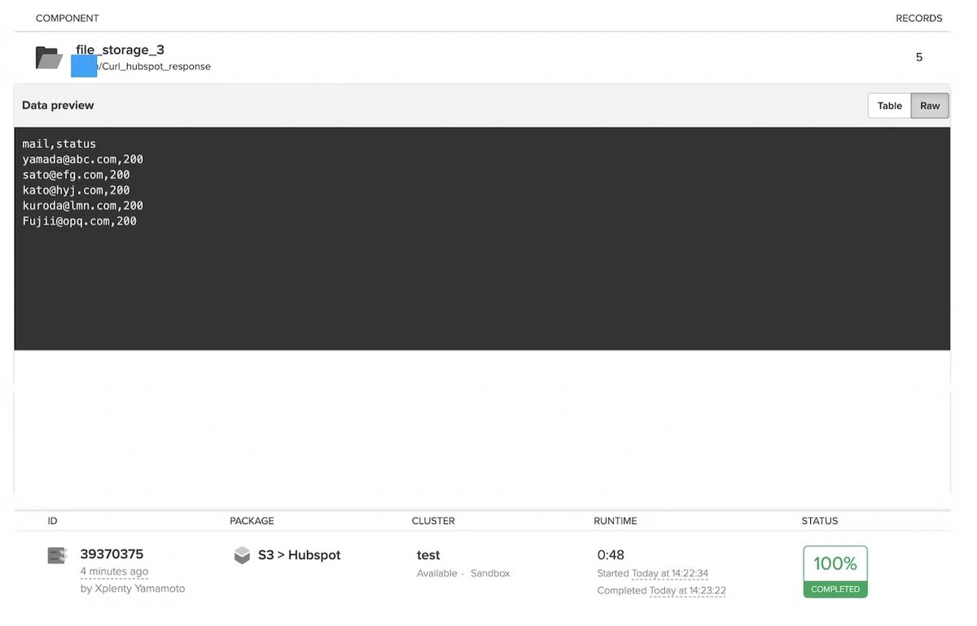Click the kuroda@lmn.com,200 row
Image resolution: width=977 pixels, height=626 pixels.
(82, 206)
